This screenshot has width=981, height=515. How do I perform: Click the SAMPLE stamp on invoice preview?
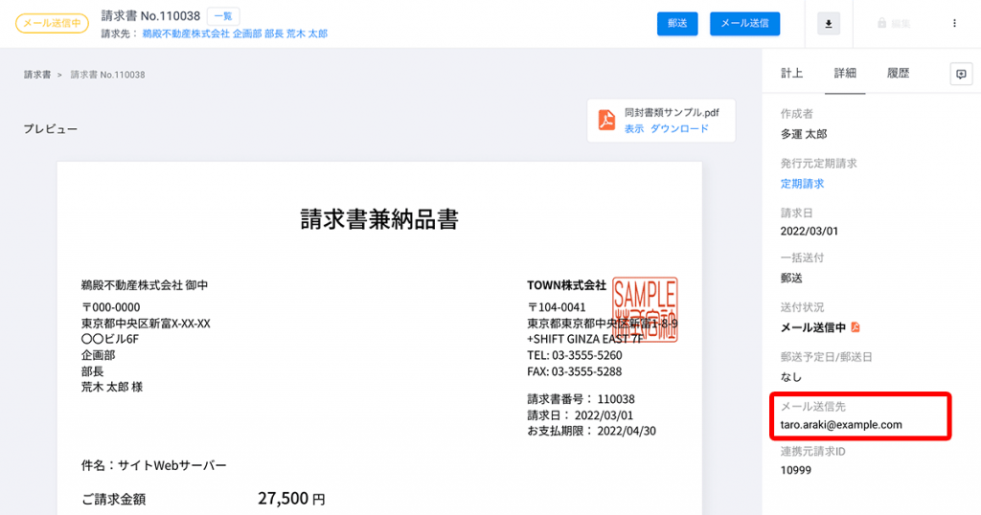coord(645,309)
